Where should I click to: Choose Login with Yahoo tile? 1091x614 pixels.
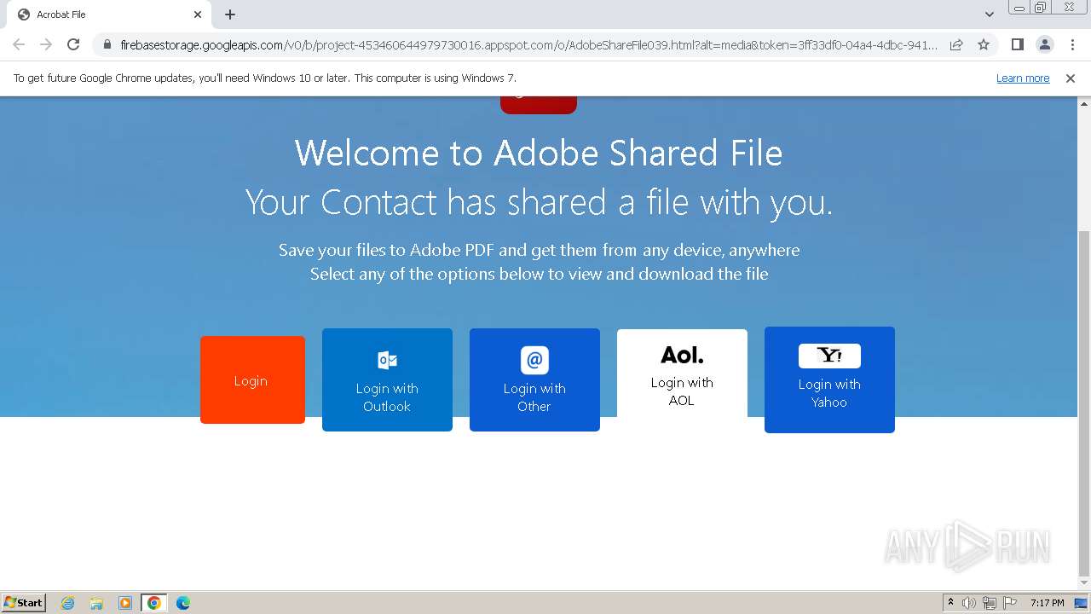pos(829,379)
